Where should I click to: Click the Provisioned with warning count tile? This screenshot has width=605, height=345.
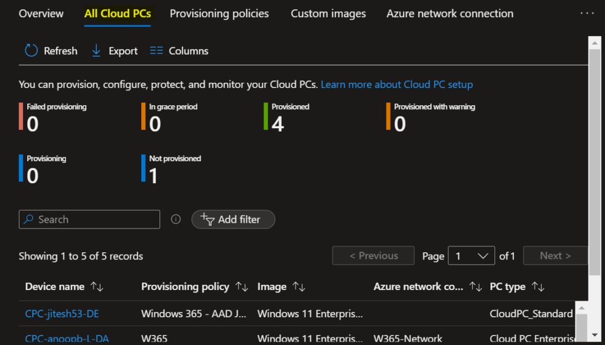pos(431,118)
